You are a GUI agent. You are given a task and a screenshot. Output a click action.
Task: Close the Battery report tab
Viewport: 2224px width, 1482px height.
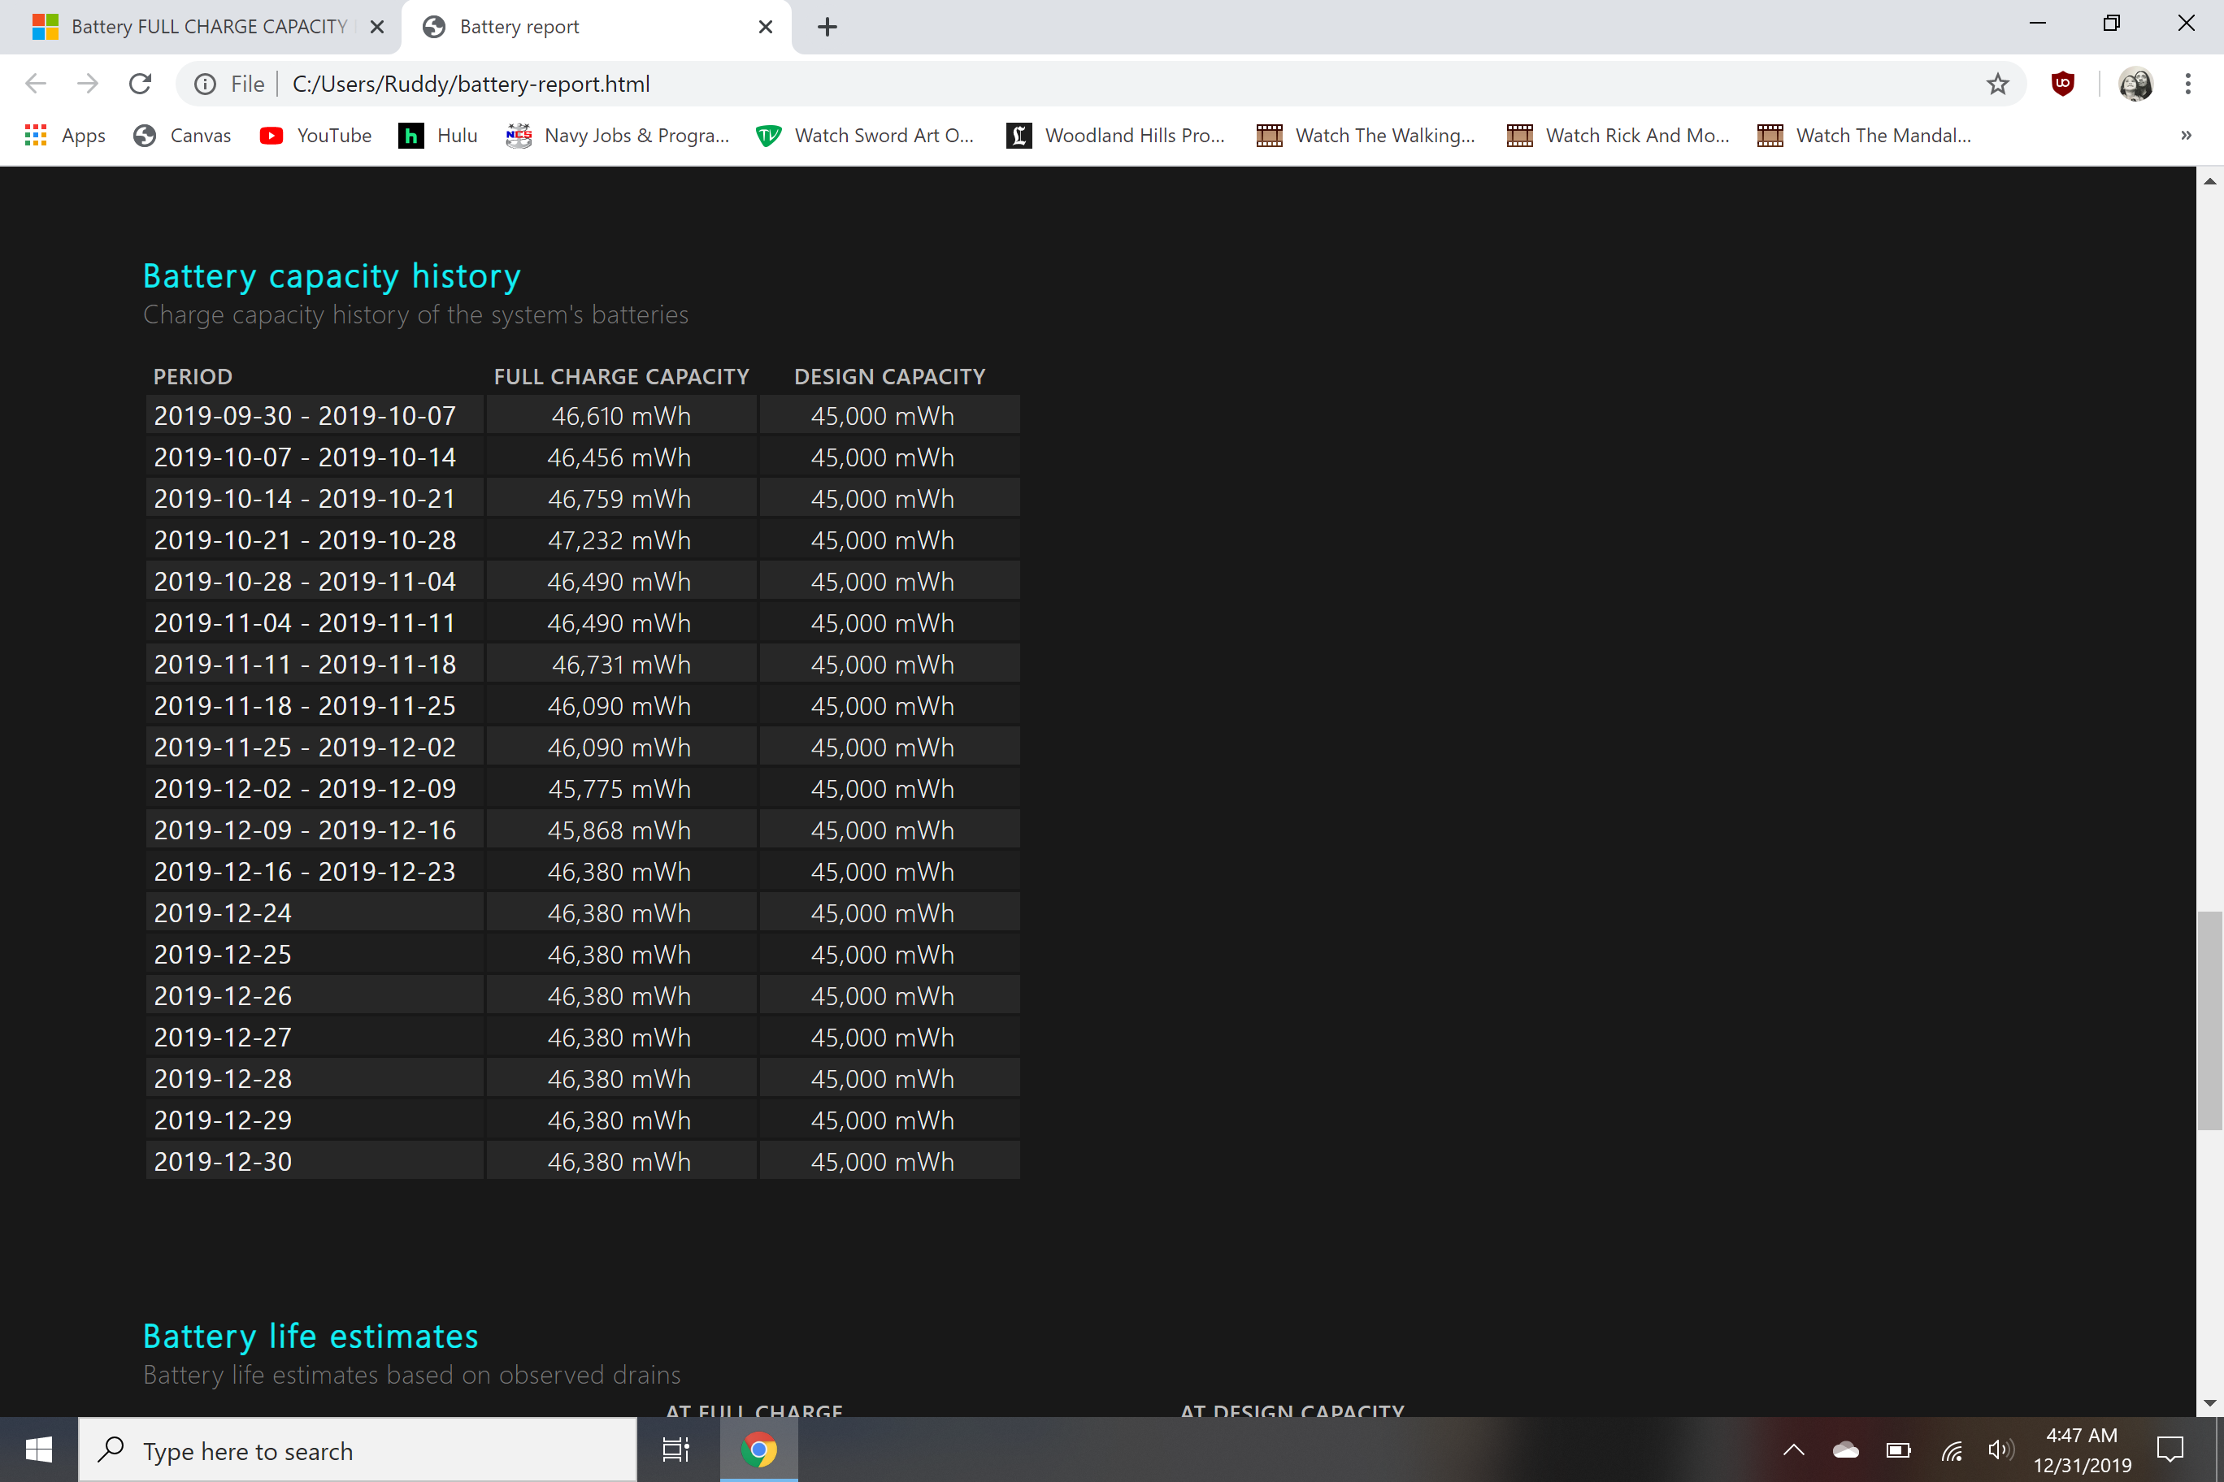(765, 27)
